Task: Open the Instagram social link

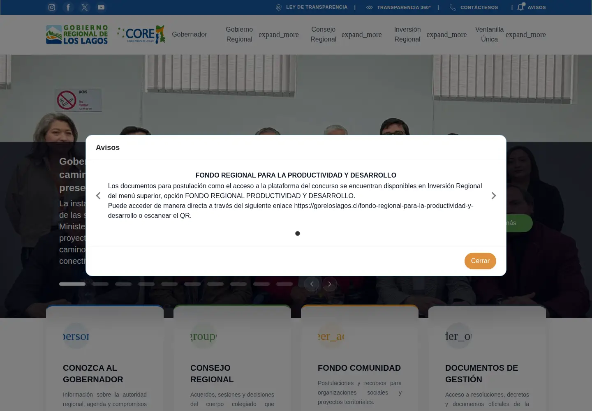Action: 52,7
